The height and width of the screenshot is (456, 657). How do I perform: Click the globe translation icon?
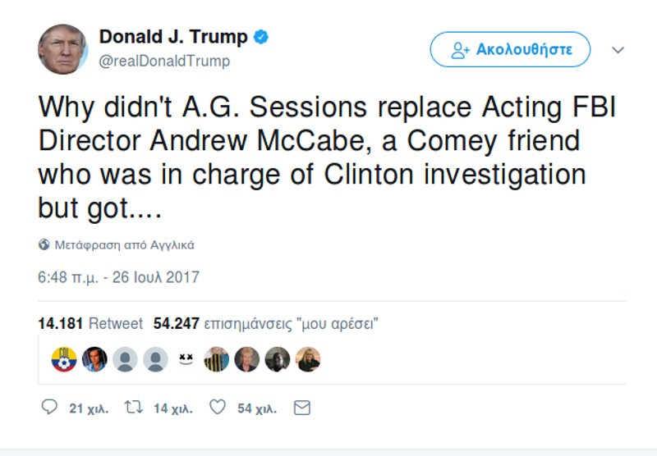44,245
